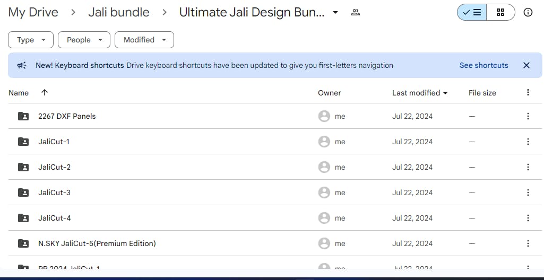Open the column header more options menu
This screenshot has height=280, width=544.
(528, 92)
